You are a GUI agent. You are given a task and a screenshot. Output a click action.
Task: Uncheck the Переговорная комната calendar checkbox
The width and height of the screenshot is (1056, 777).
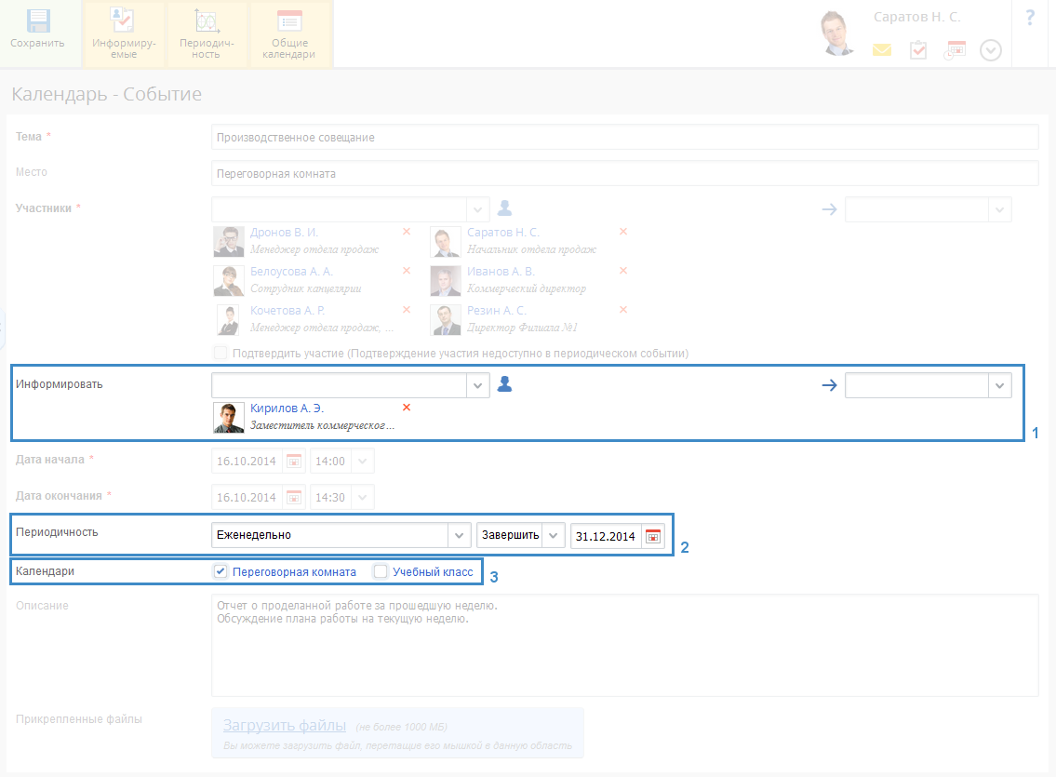point(221,572)
